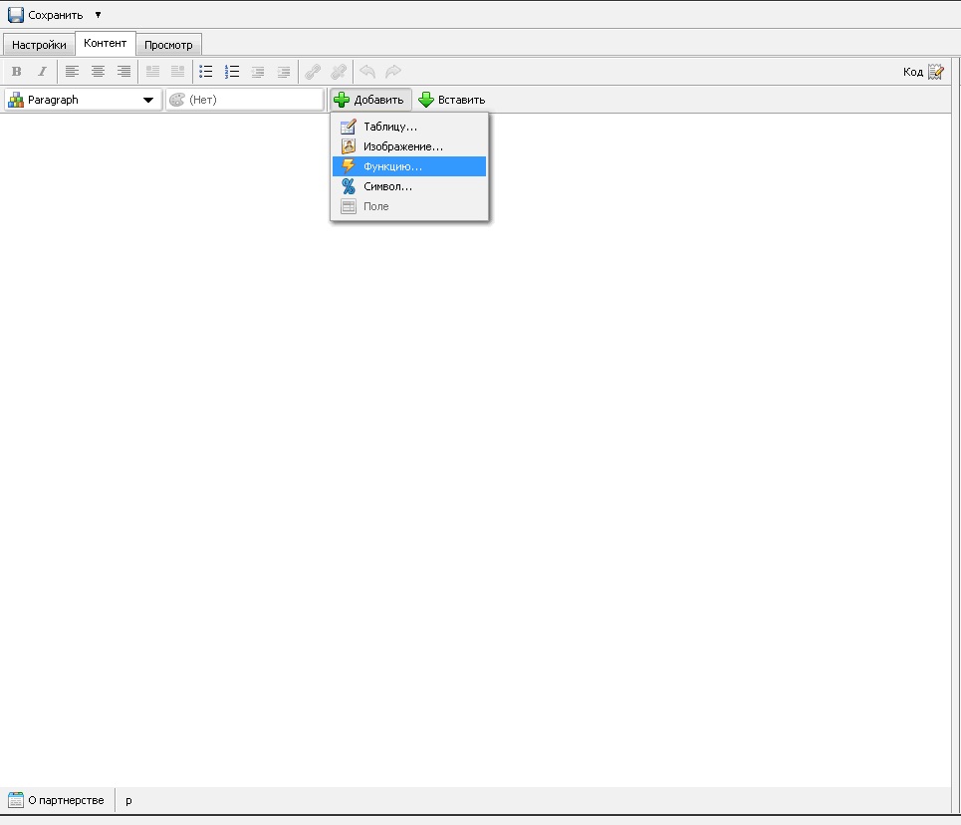Align text to the left
Screen dimensions: 961x825
click(72, 72)
